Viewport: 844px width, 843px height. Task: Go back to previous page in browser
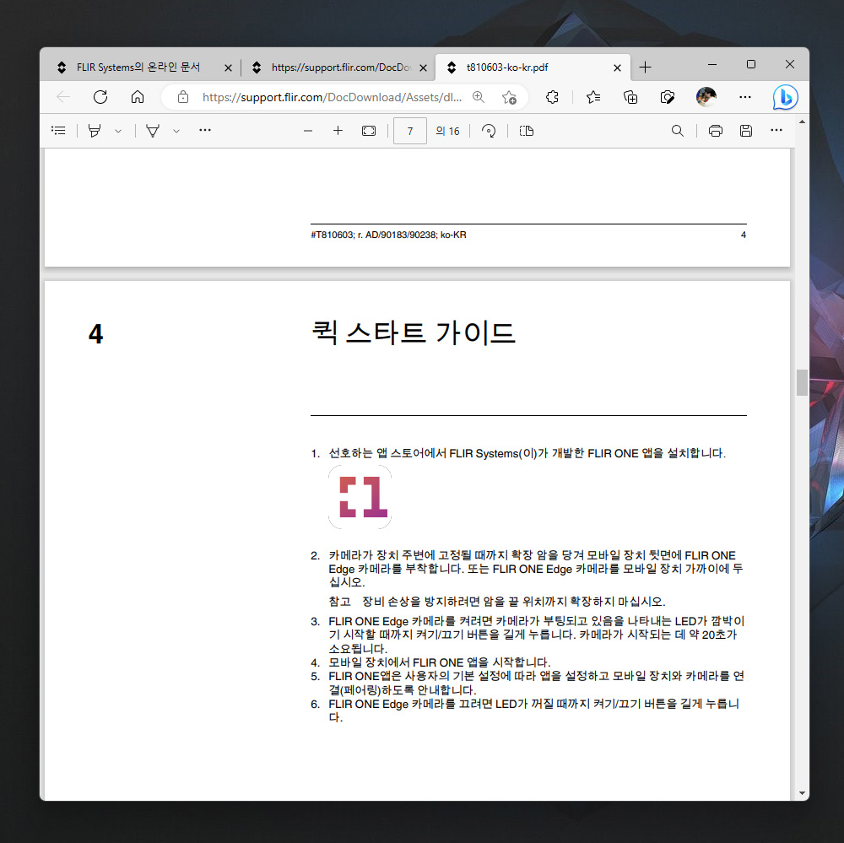63,97
